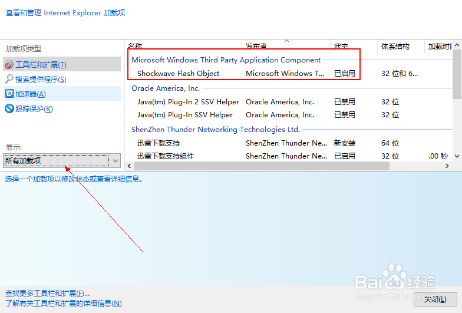
Task: Click the horizontal scrollbar thumb
Action: pyautogui.click(x=262, y=166)
